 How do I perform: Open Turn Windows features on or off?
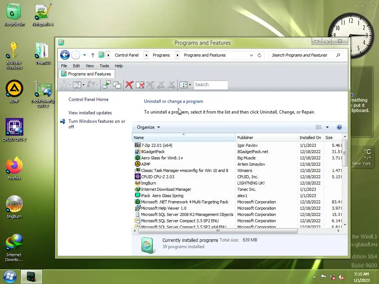[x=97, y=124]
